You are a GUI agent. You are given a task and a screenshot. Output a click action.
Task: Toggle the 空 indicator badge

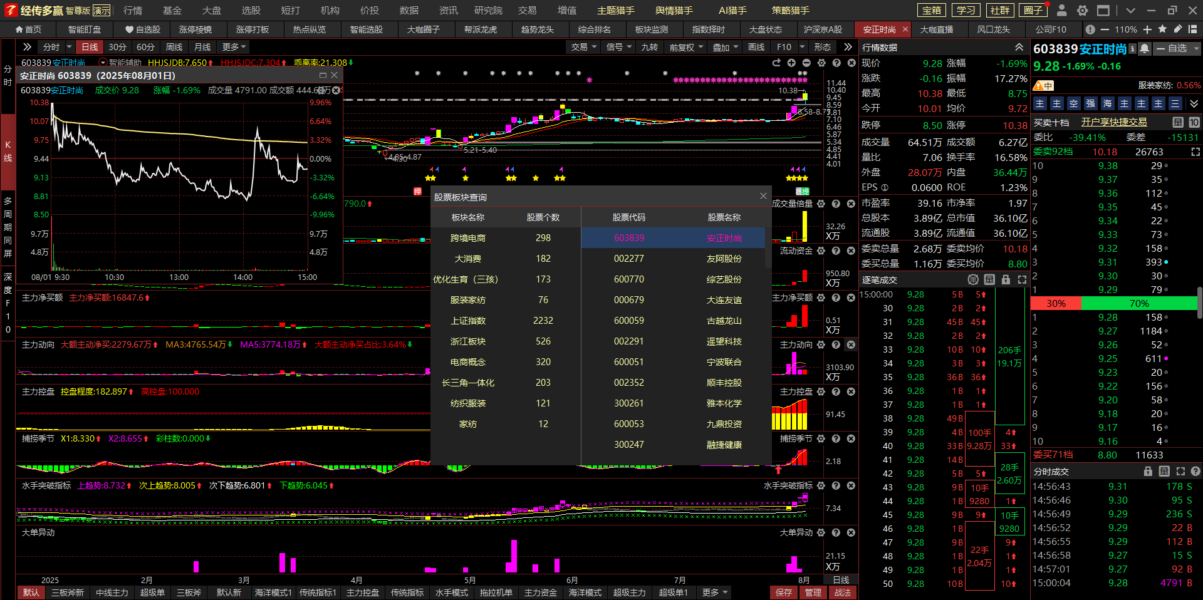(x=1074, y=104)
